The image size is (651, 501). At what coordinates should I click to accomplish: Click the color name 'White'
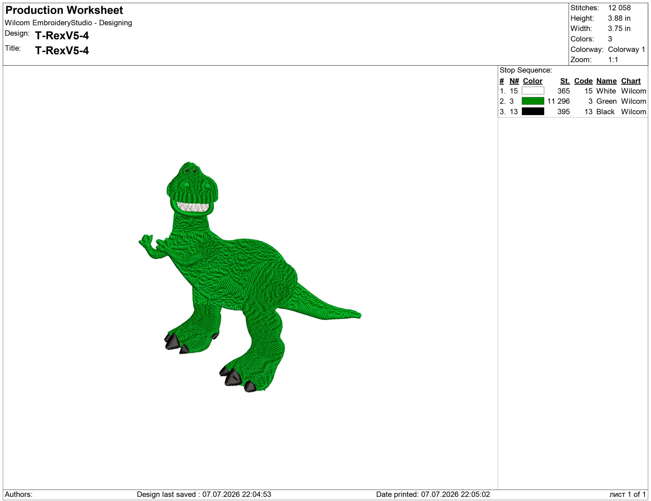coord(606,91)
